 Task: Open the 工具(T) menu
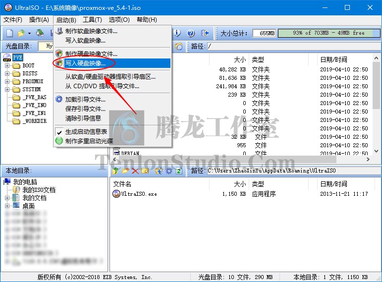coord(92,20)
